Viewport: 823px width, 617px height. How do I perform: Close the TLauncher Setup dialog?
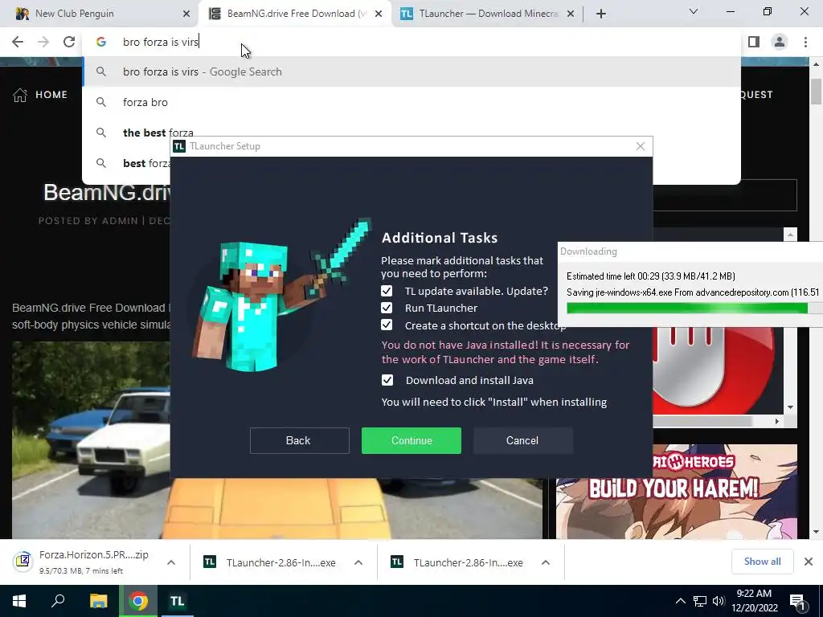[x=641, y=146]
